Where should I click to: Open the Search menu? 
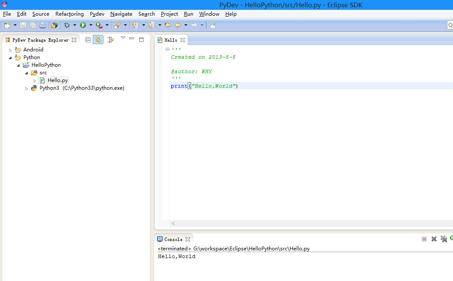pyautogui.click(x=146, y=14)
